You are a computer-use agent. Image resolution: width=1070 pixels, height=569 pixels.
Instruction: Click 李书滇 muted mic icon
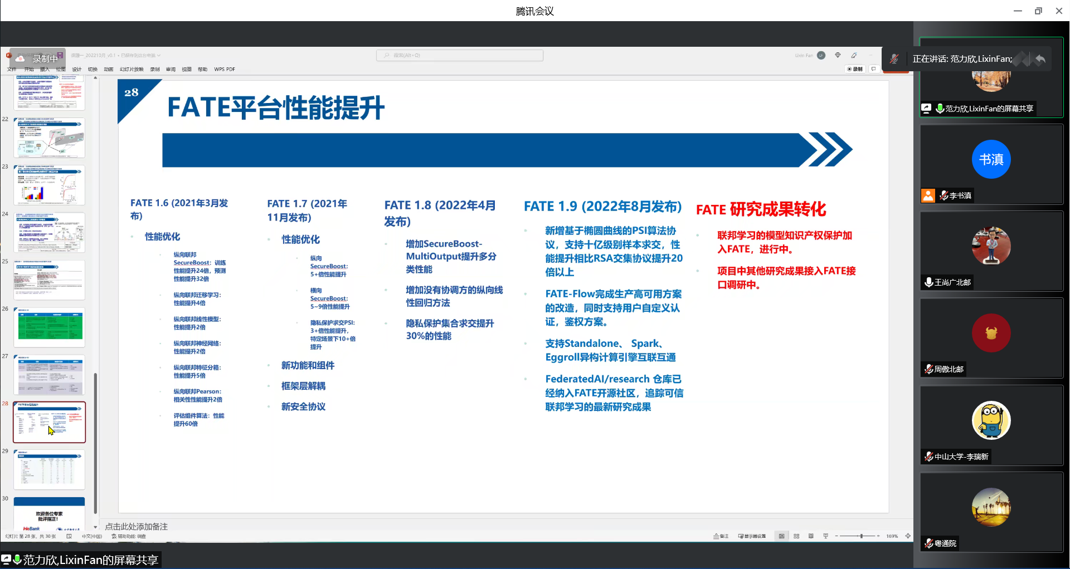pos(943,195)
